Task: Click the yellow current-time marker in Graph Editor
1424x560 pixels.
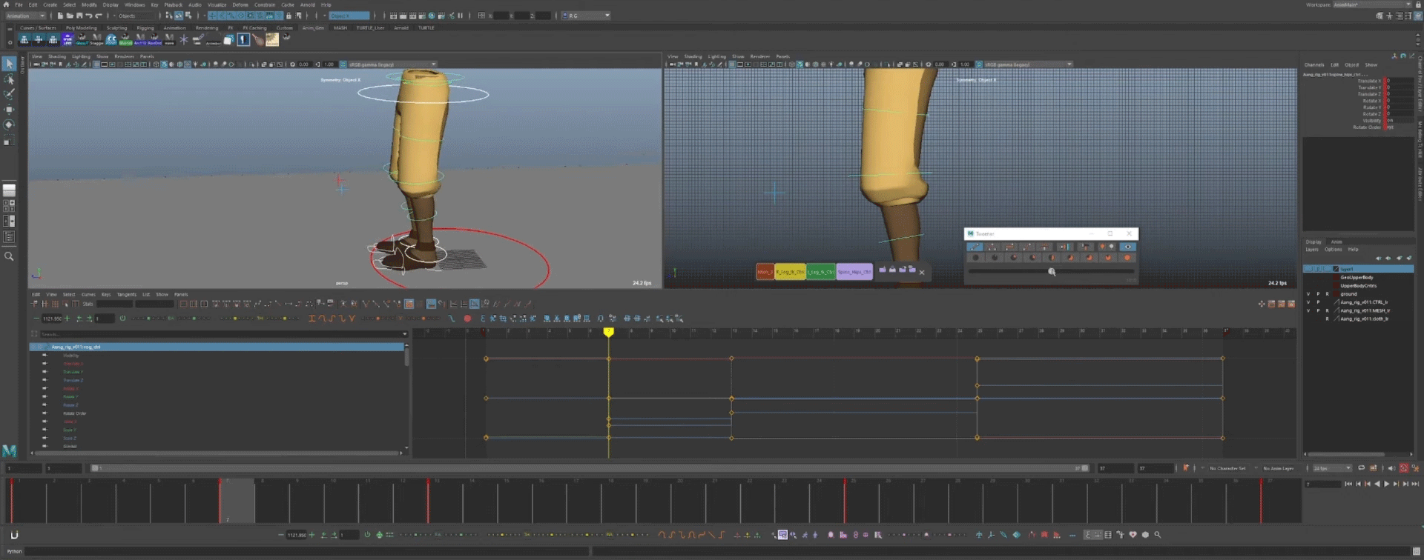Action: (x=608, y=333)
